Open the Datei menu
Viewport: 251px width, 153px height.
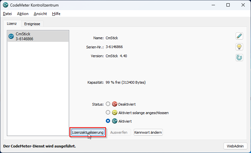click(x=7, y=14)
